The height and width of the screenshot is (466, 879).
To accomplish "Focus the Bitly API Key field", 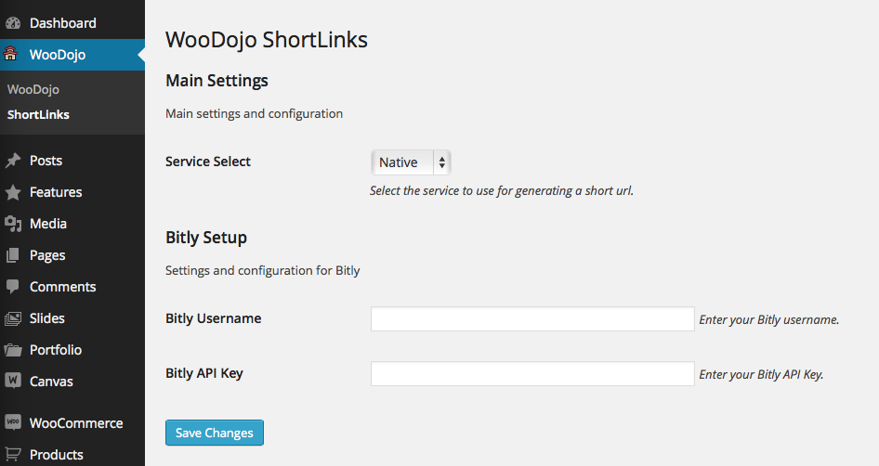I will click(x=532, y=373).
